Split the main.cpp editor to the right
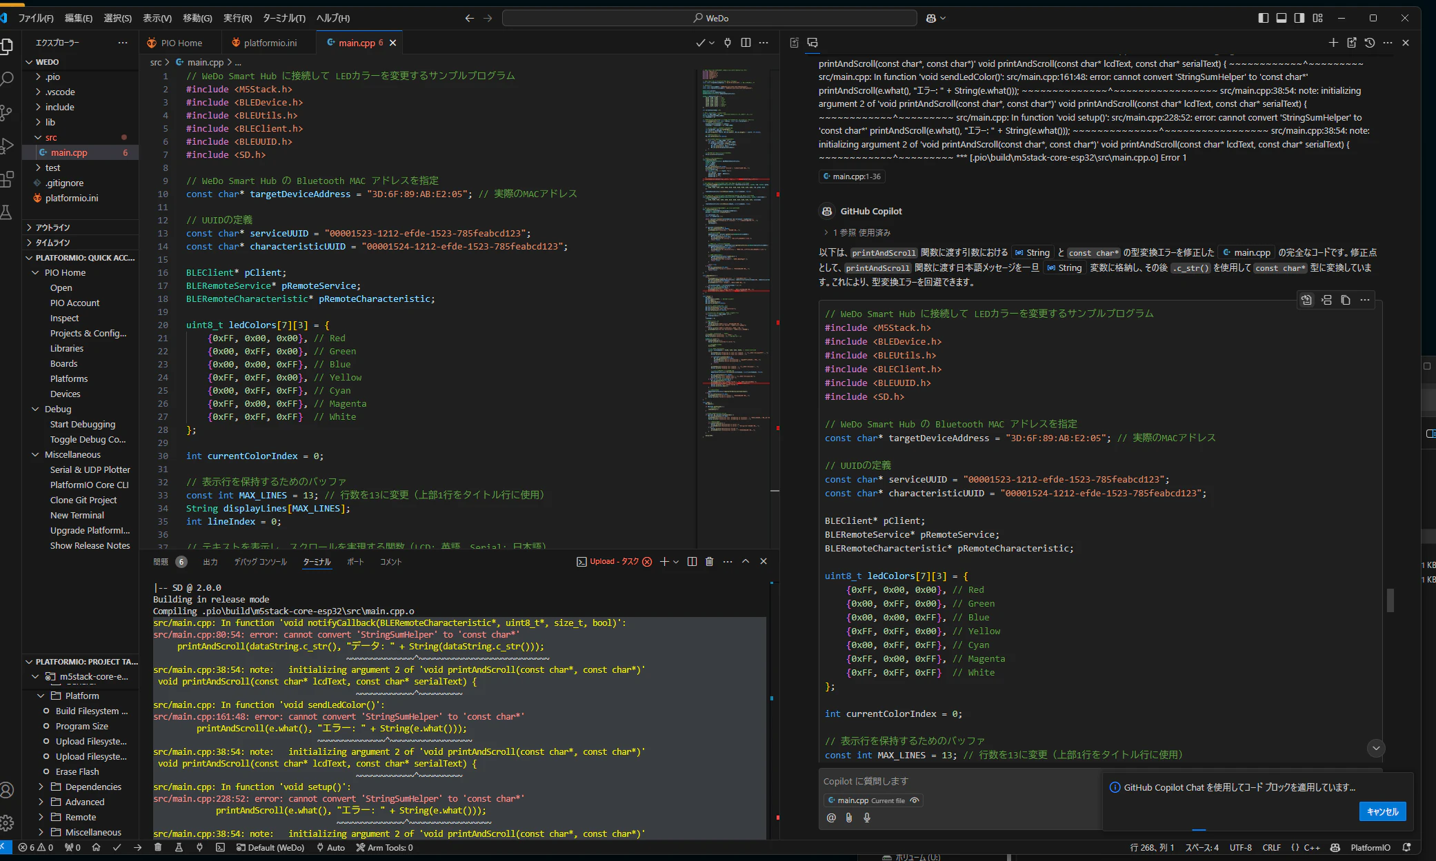 pyautogui.click(x=746, y=43)
